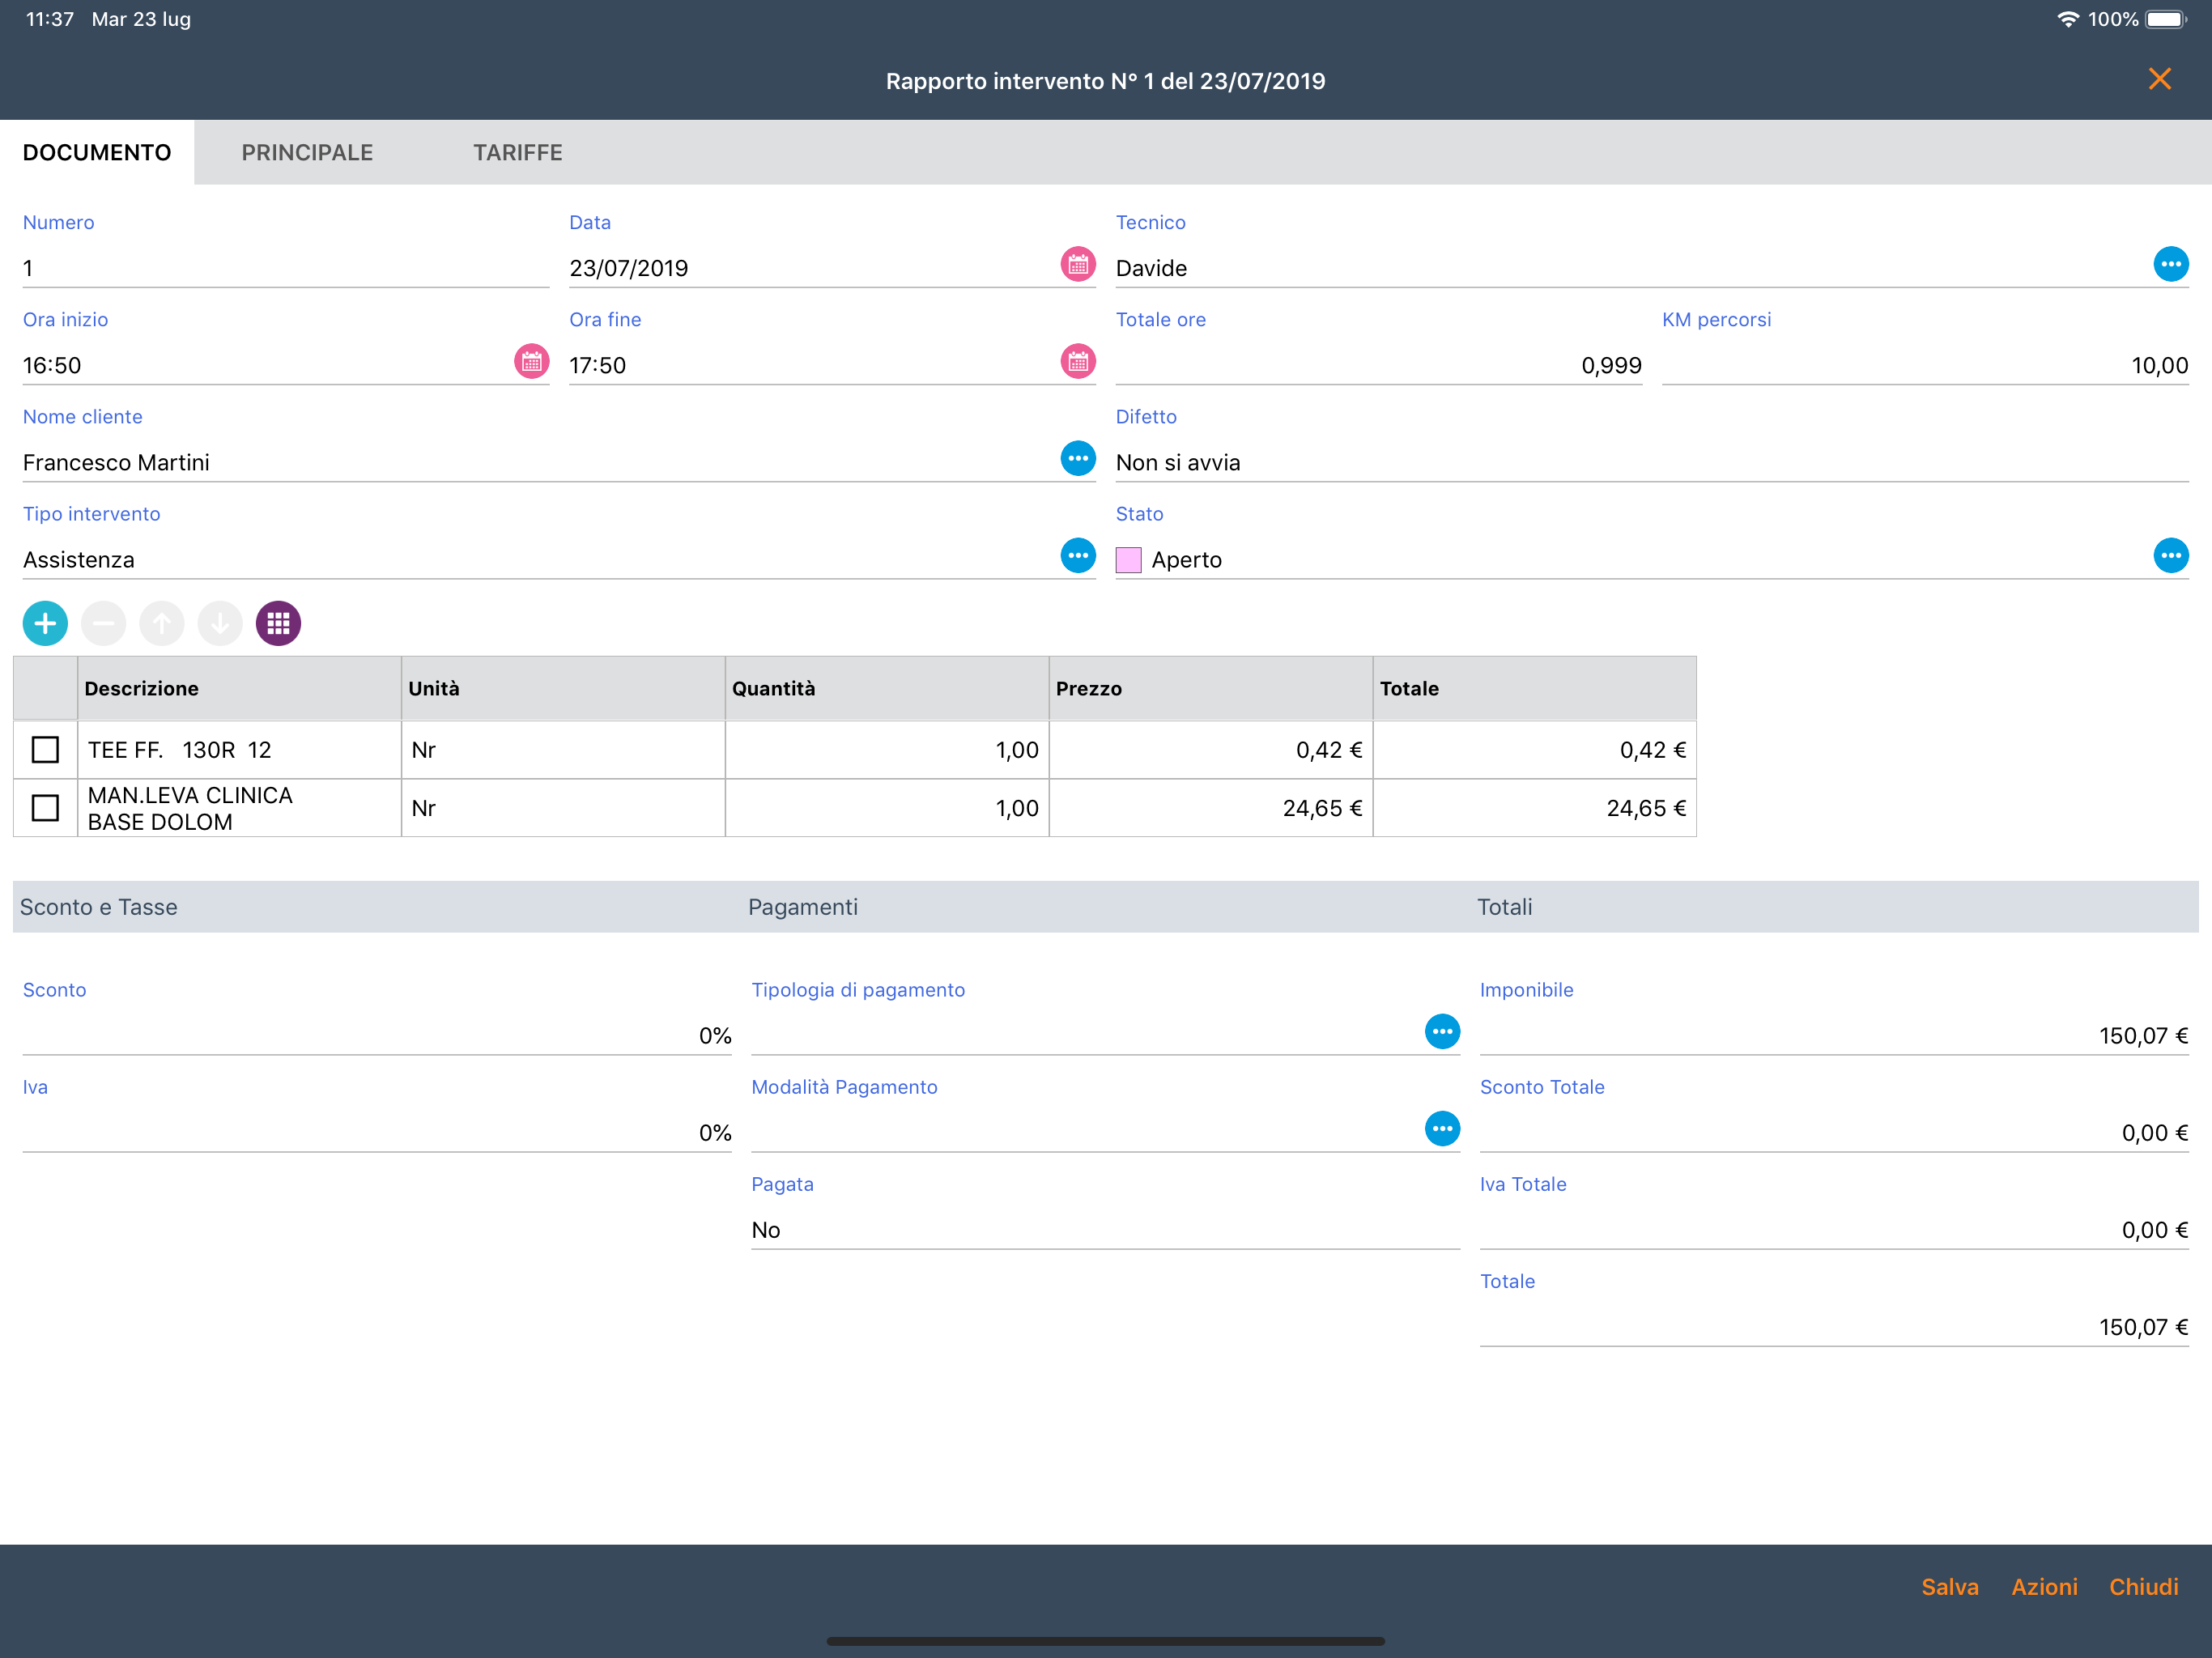
Task: Open the Ora fine time picker icon
Action: tap(1077, 362)
